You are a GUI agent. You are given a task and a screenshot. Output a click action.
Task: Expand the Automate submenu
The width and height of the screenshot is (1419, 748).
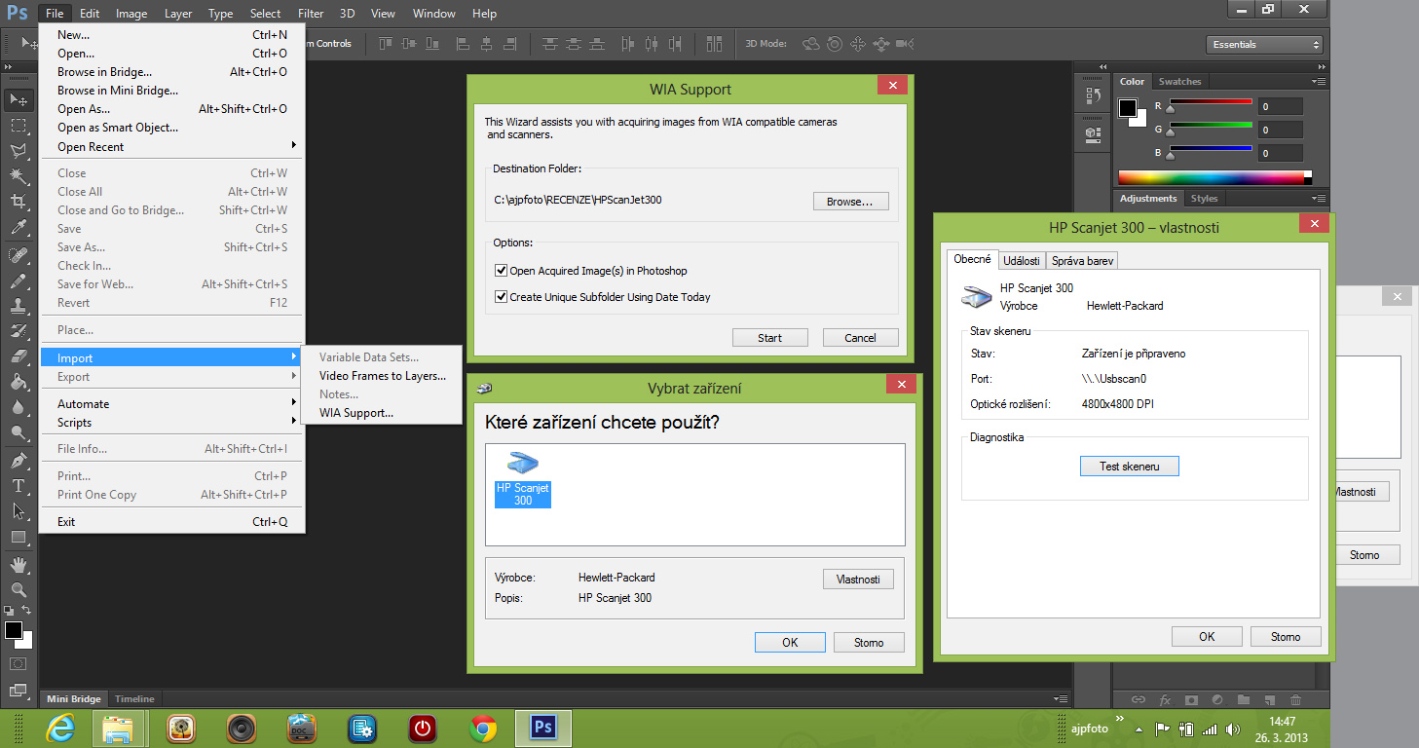coord(172,403)
